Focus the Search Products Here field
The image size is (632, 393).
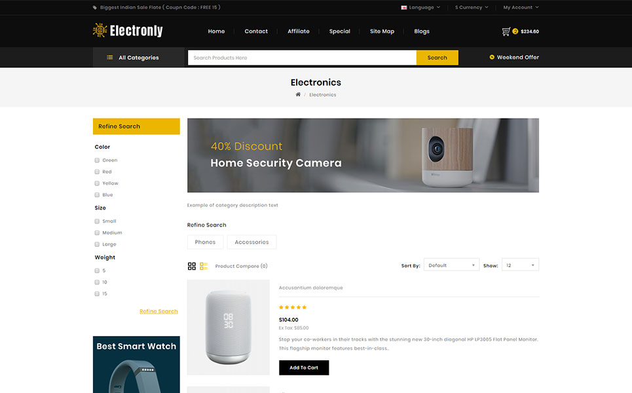click(x=302, y=58)
